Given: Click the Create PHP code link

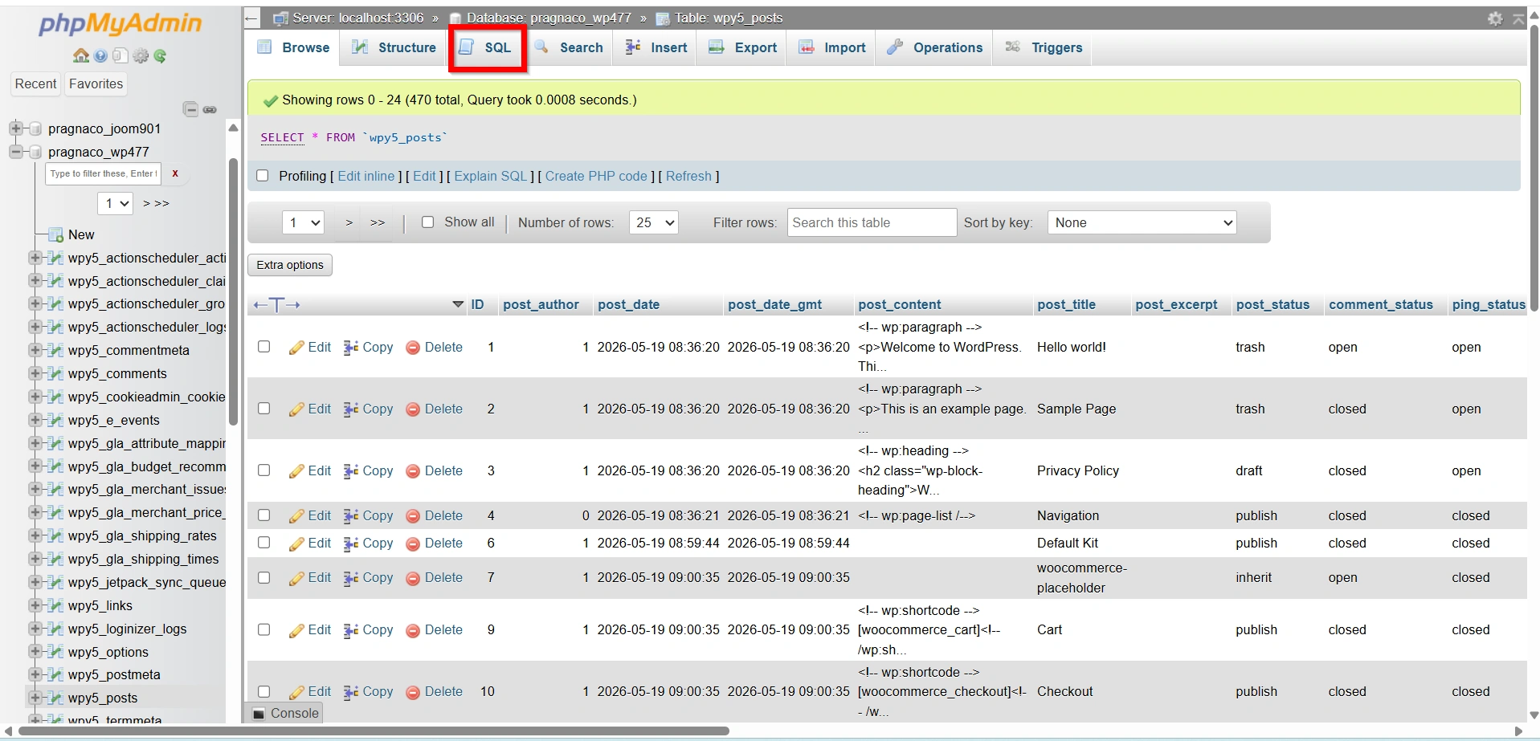Looking at the screenshot, I should [x=596, y=176].
